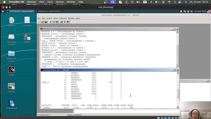This screenshot has width=211, height=119.
Task: Click the US flag keyboard layout icon
Action: [x=209, y=12]
